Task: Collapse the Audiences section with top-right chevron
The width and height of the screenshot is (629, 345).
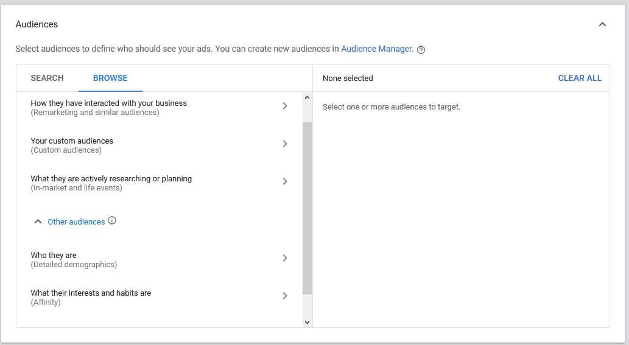Action: click(602, 24)
